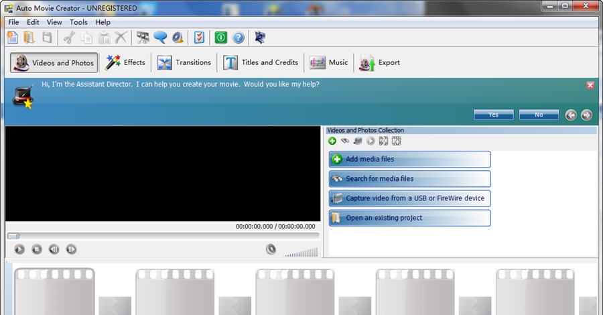Click the save project floppy icon
The height and width of the screenshot is (315, 603).
(x=47, y=38)
